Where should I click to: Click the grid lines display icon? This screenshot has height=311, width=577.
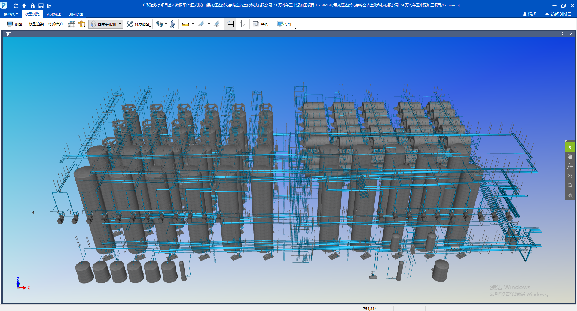pyautogui.click(x=242, y=24)
